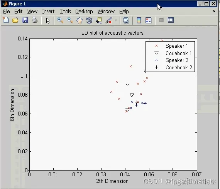
Task: Select 'Codebook 1' legend entry
Action: [x=178, y=53]
